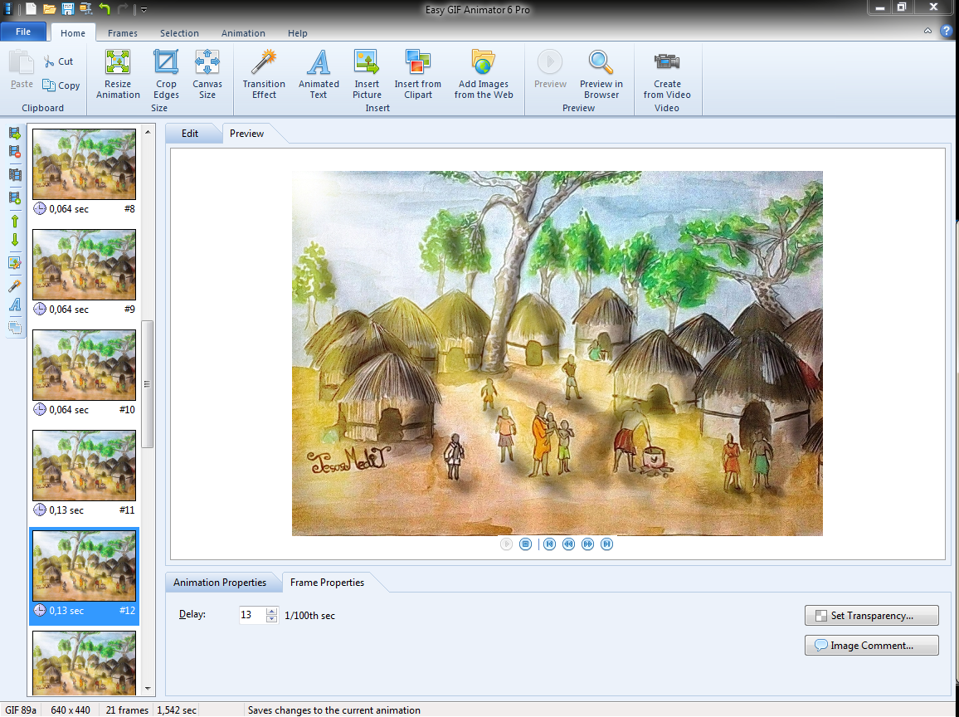Step to previous frame in preview
959x717 pixels.
click(569, 544)
